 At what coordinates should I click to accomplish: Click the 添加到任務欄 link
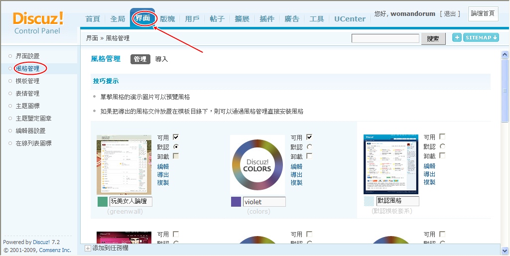[x=110, y=248]
